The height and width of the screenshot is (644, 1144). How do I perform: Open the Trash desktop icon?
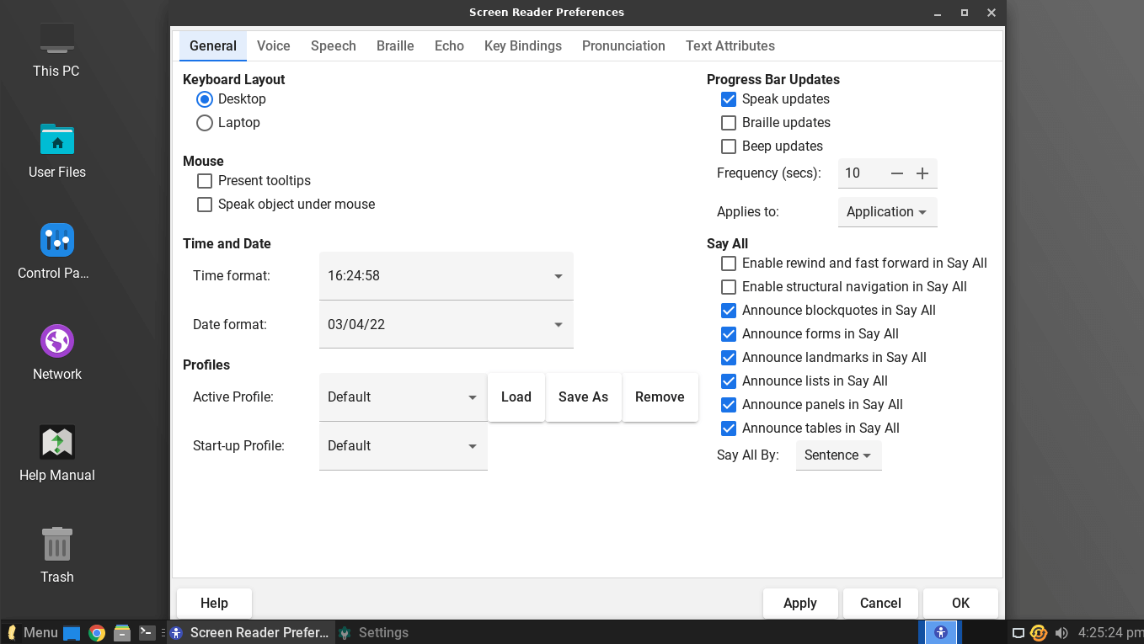pos(57,555)
